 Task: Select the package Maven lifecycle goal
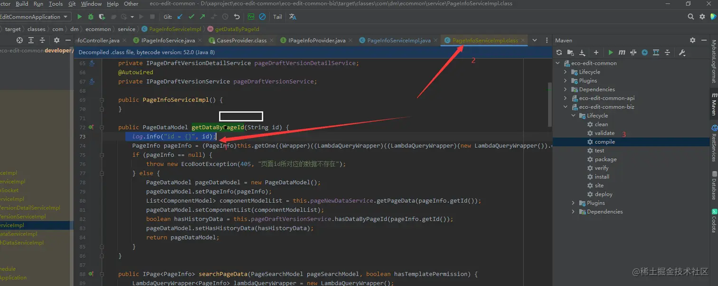tap(605, 159)
